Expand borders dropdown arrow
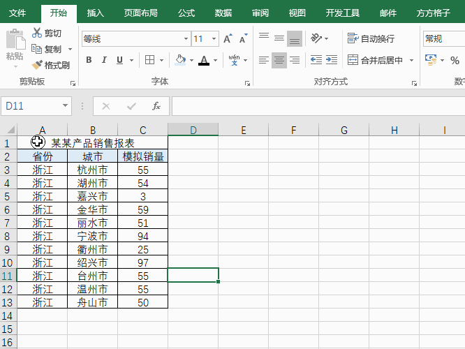The width and height of the screenshot is (465, 349). pos(161,60)
